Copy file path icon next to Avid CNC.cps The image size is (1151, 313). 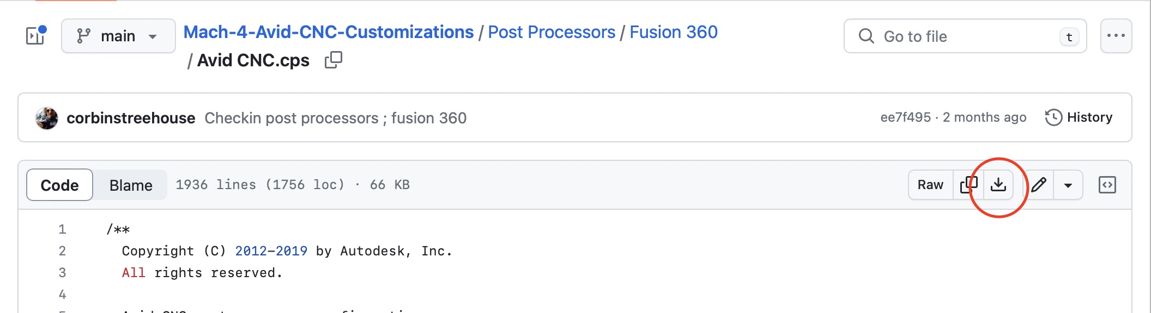point(333,60)
